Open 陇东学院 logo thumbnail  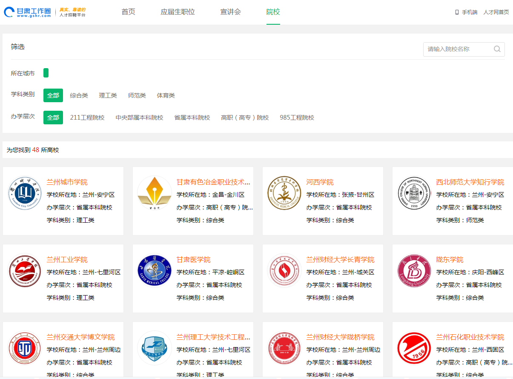click(414, 271)
